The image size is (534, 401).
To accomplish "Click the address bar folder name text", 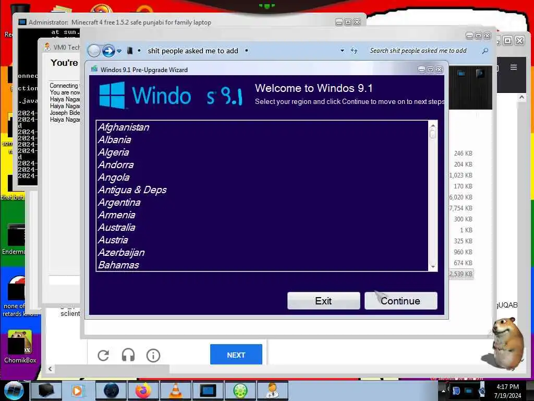I will point(193,51).
